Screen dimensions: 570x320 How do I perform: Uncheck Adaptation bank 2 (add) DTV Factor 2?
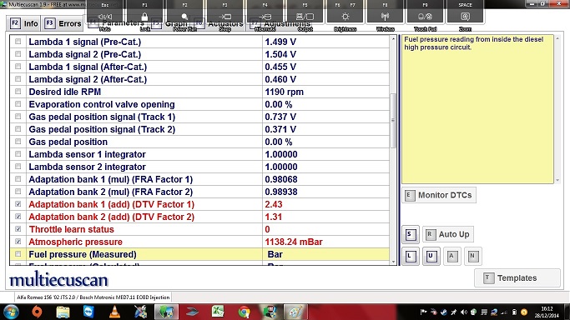point(18,217)
